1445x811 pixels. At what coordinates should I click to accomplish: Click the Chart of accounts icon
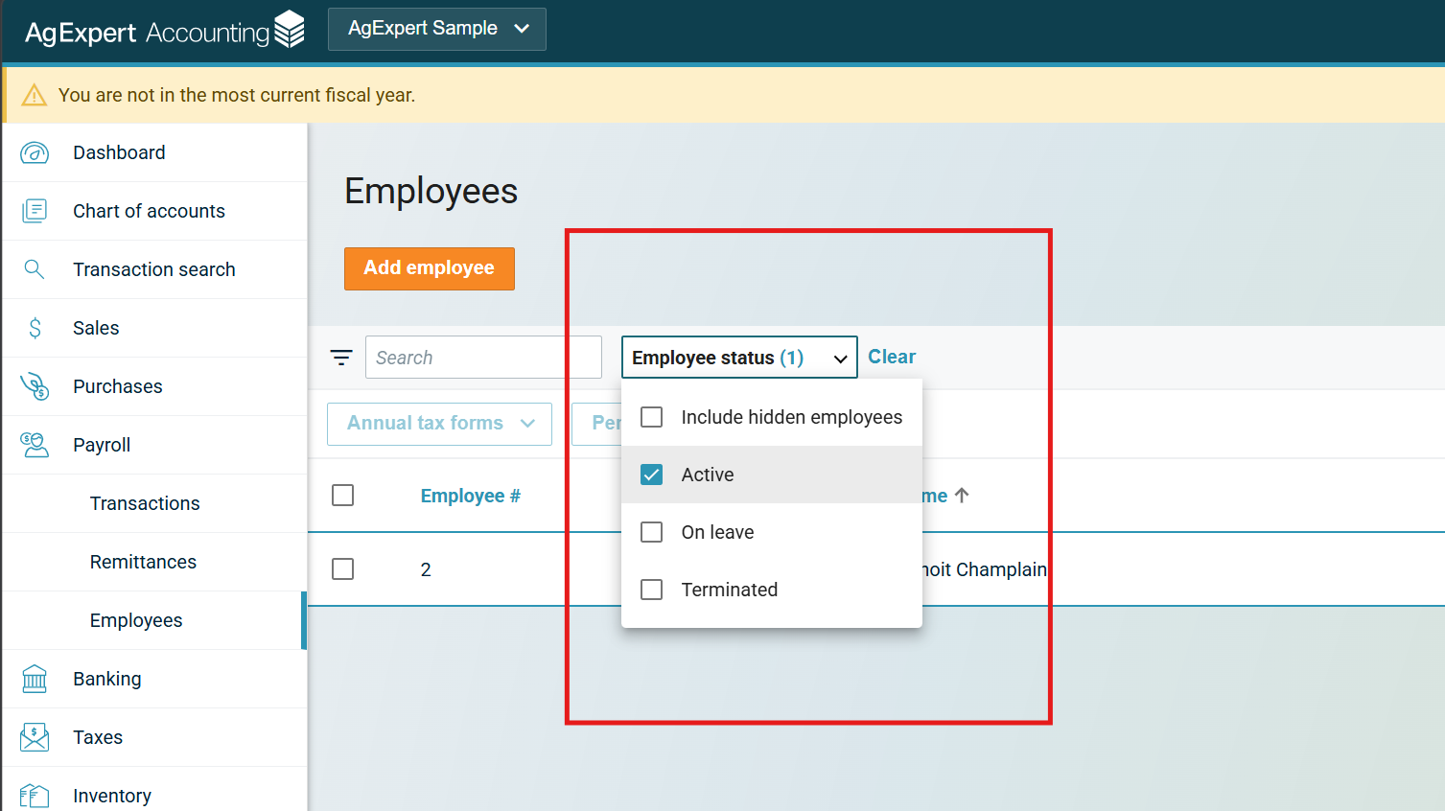(x=35, y=211)
